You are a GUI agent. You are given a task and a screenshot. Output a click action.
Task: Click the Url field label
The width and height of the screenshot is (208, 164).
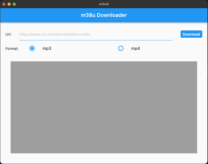coord(8,34)
